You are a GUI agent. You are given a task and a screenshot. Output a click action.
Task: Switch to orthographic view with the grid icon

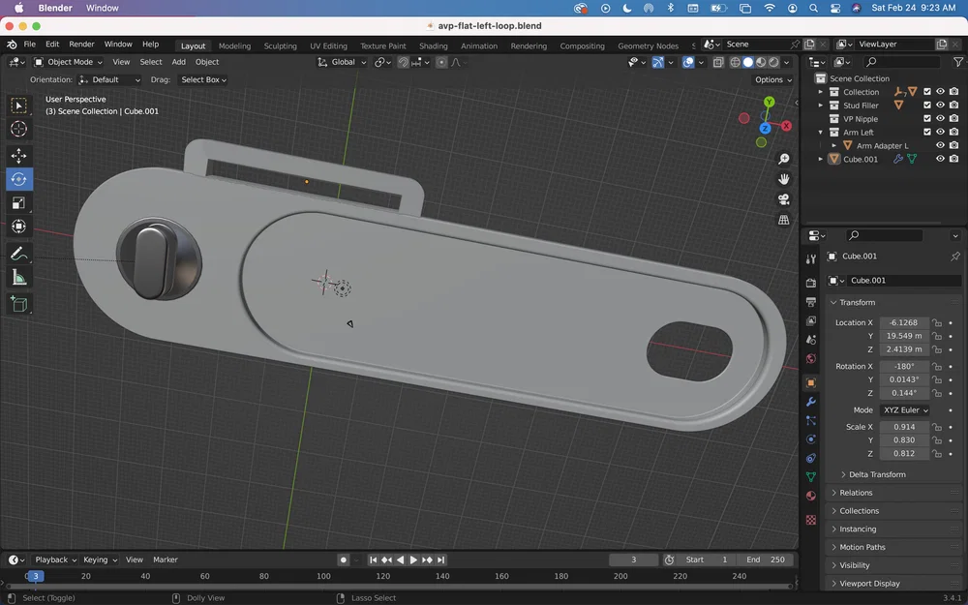[x=783, y=220]
